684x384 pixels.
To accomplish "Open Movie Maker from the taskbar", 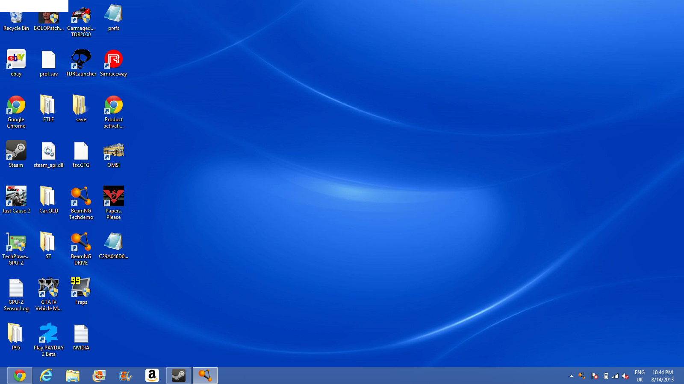I will (126, 375).
